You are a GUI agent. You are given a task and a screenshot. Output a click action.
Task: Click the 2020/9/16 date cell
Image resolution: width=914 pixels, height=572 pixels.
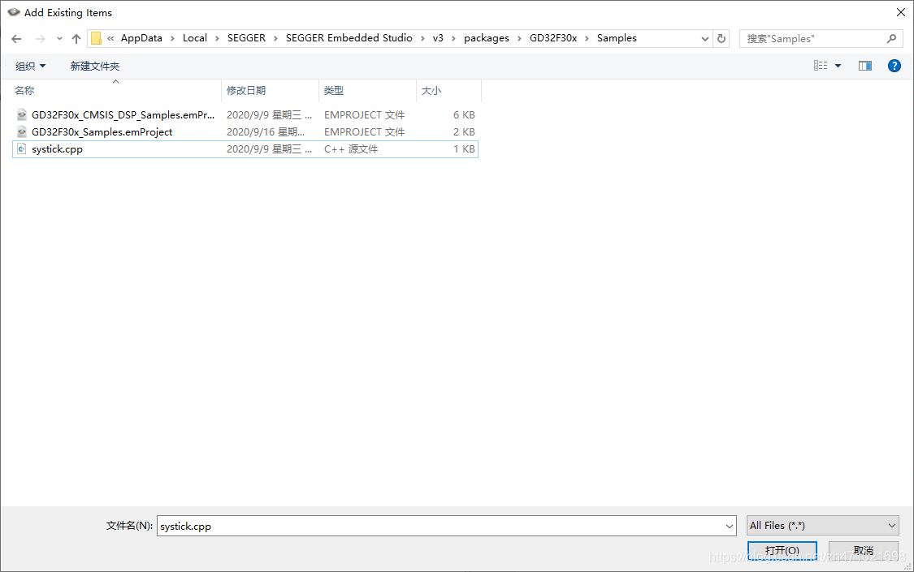click(x=266, y=132)
